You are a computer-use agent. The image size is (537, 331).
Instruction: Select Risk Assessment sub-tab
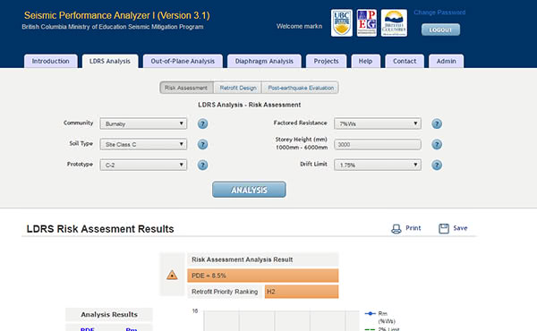[186, 88]
